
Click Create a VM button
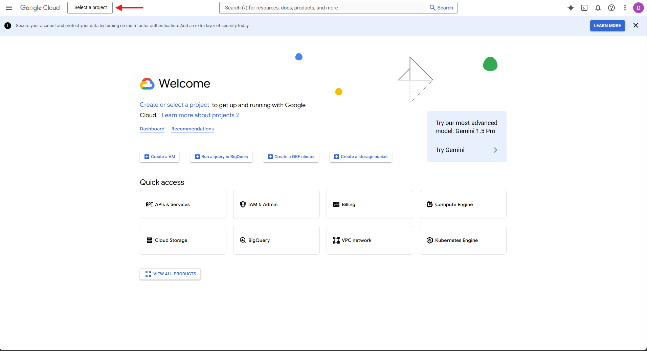point(159,157)
